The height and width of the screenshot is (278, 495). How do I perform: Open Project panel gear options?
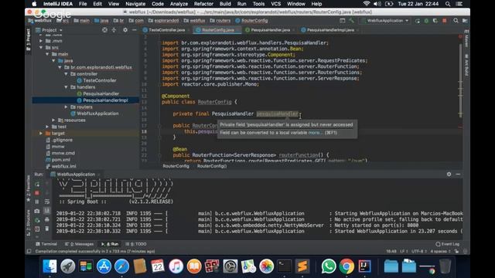pos(125,30)
